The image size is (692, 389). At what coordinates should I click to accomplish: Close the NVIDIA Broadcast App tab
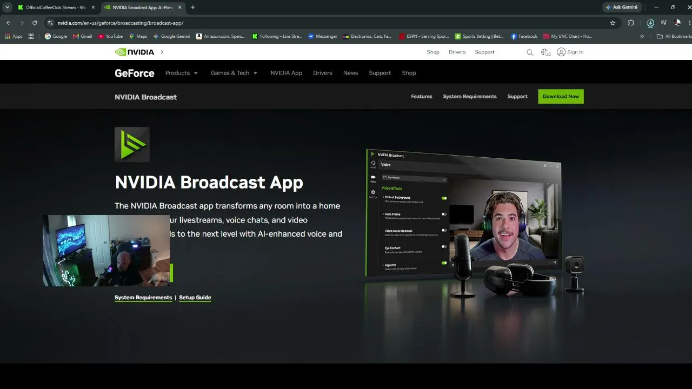coord(180,8)
